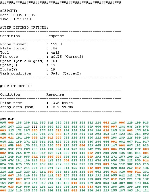Click the #REPORT: heading

(9, 11)
